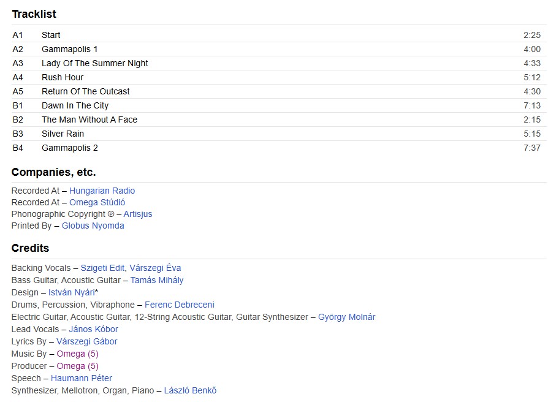
Task: Open the Hungarian Radio link
Action: click(102, 191)
